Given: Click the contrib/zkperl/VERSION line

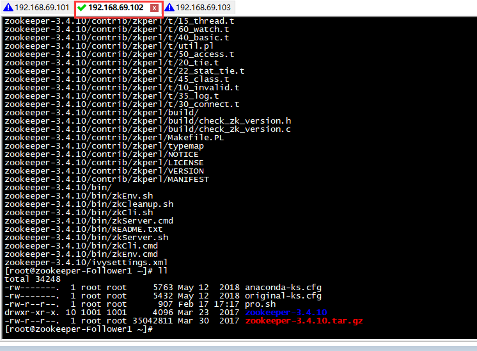Looking at the screenshot, I should (104, 171).
